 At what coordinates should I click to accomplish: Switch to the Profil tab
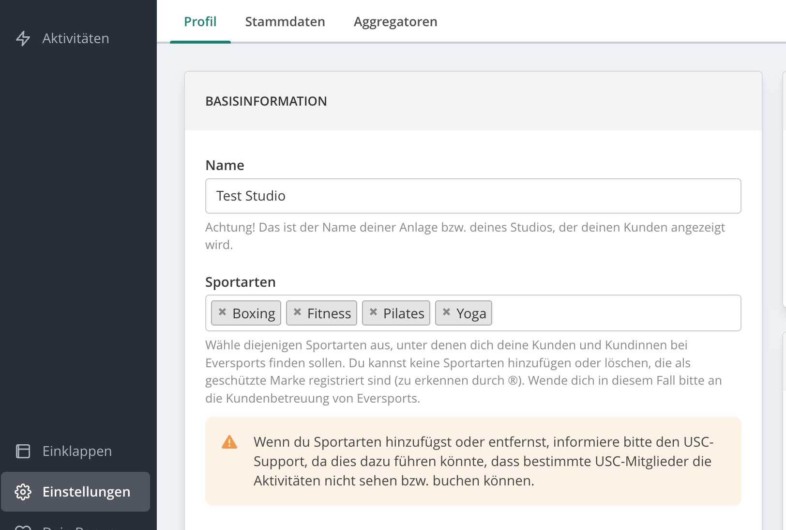200,22
